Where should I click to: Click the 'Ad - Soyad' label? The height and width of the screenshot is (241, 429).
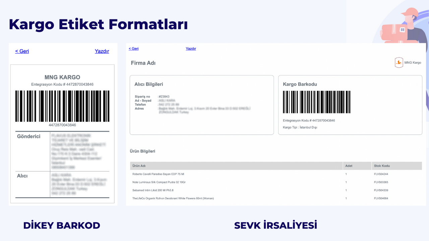click(143, 101)
